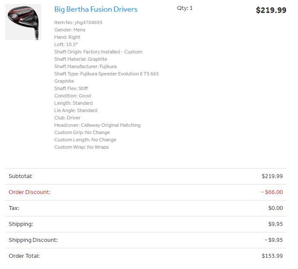Image resolution: width=298 pixels, height=269 pixels.
Task: Click the Hand: Right detail line
Action: click(67, 37)
